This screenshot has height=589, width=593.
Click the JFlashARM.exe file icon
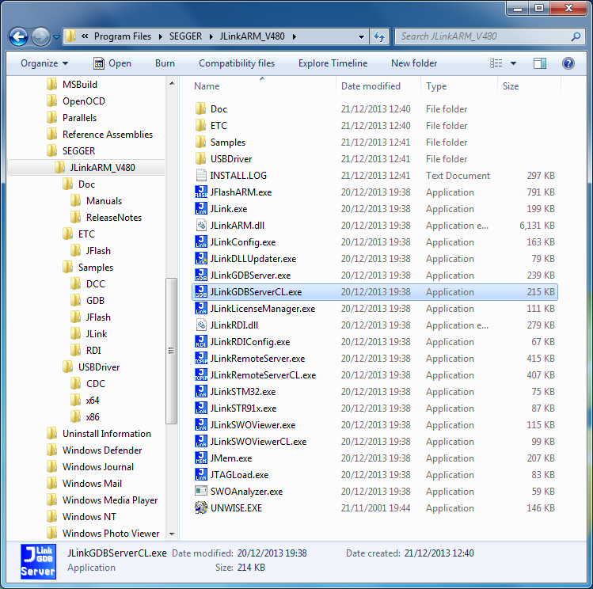click(x=201, y=192)
